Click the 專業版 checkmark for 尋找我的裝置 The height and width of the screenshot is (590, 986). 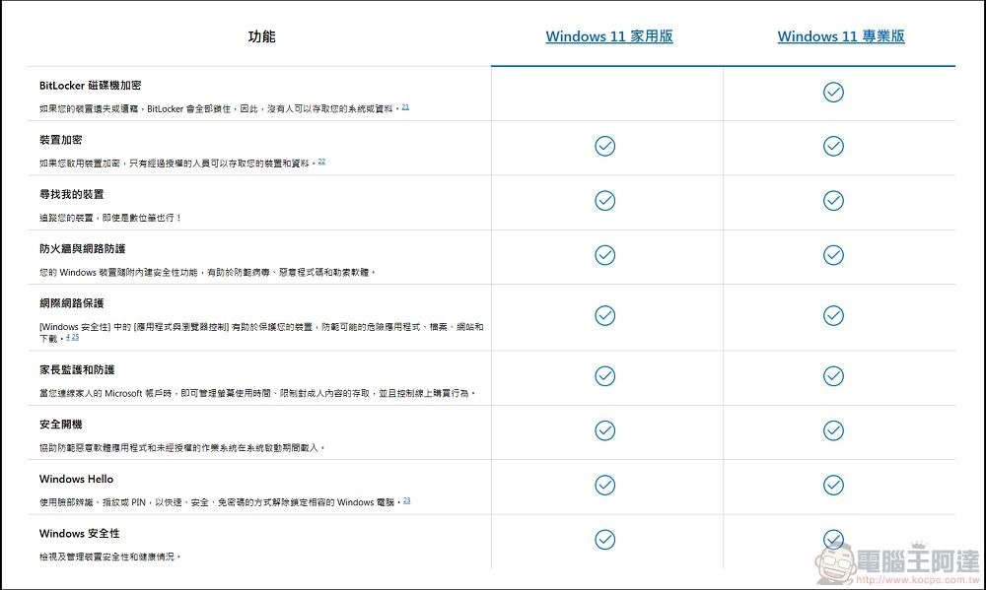(x=833, y=200)
